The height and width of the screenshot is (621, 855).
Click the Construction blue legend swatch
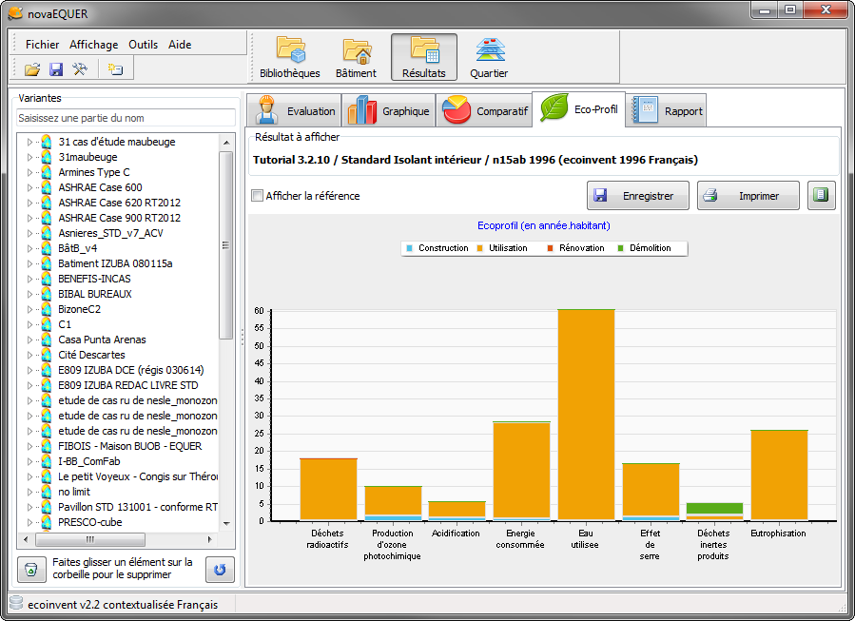410,248
